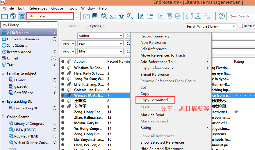Click the attachment paperclip column header
Screen dimensions: 255x150
pos(69,62)
